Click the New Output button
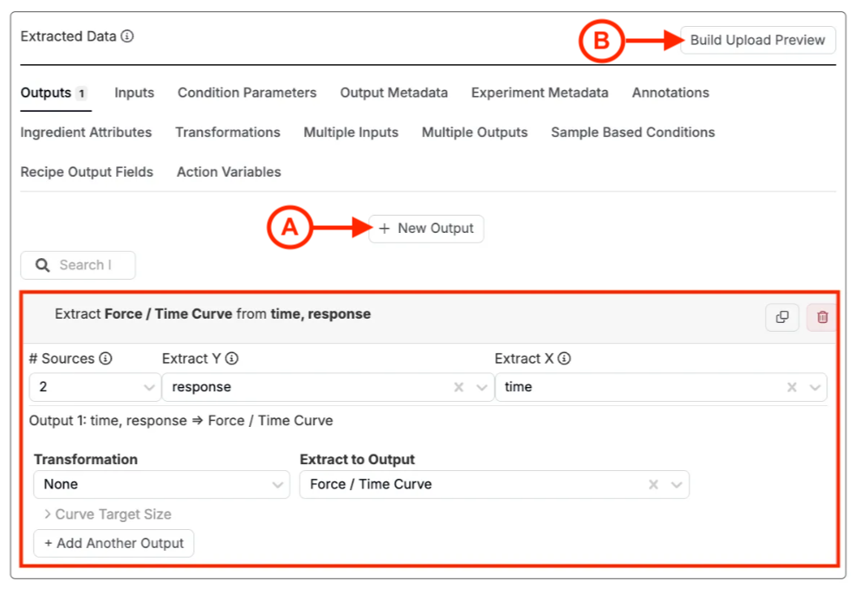This screenshot has width=861, height=594. point(426,229)
